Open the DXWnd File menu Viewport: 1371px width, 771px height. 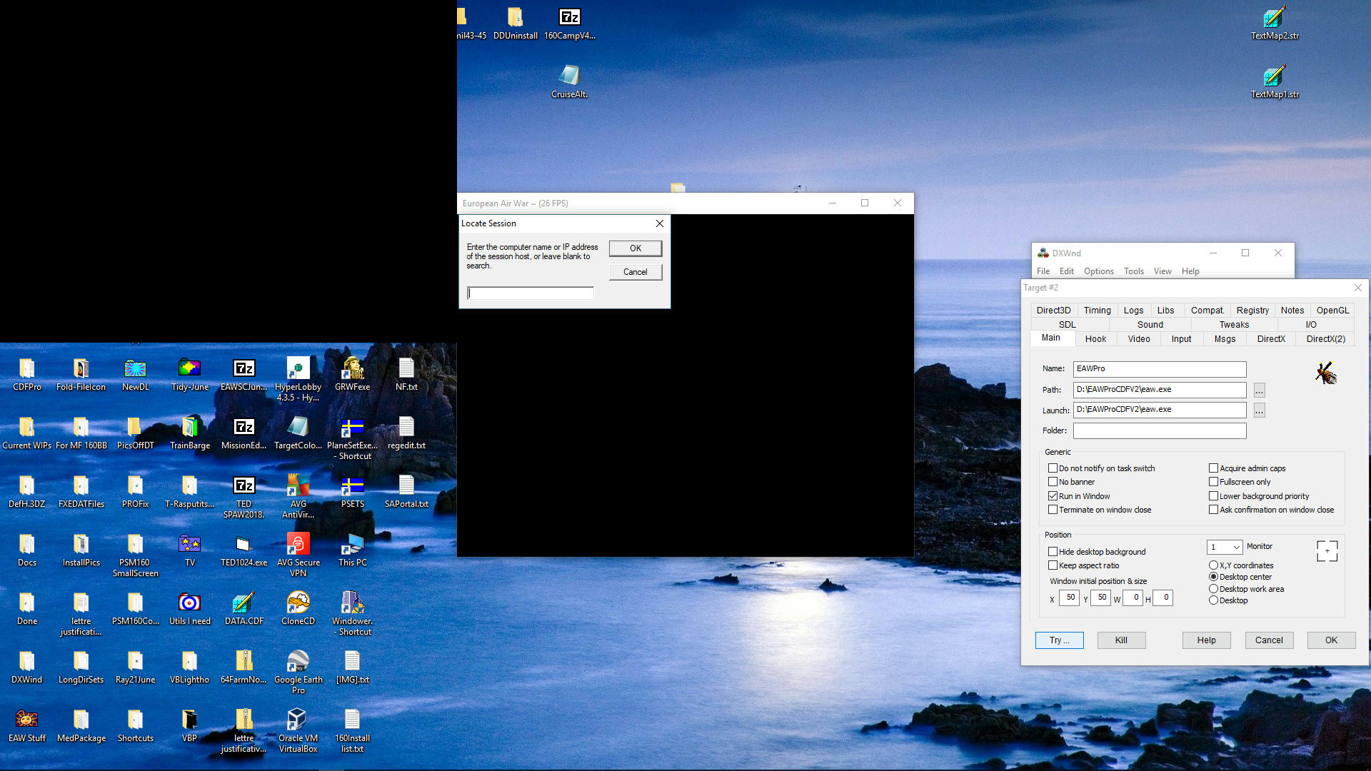point(1043,271)
